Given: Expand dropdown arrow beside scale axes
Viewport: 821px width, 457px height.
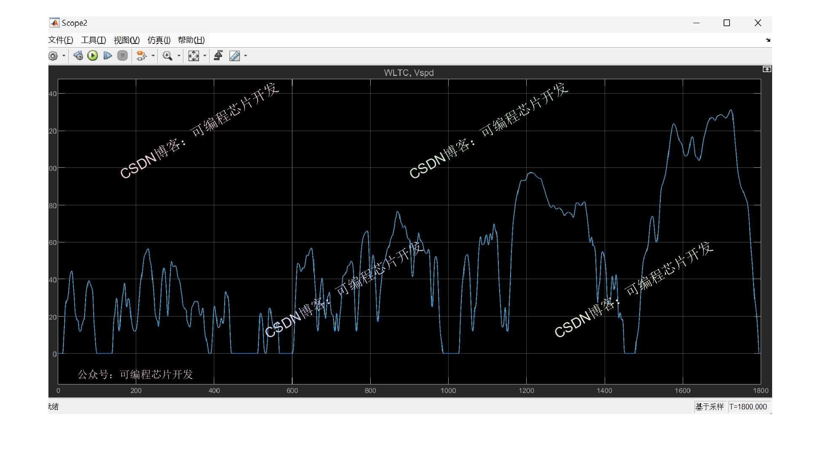Looking at the screenshot, I should (x=205, y=56).
